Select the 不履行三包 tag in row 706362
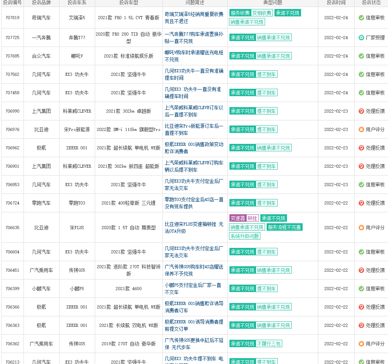The width and height of the screenshot is (388, 364). [269, 344]
